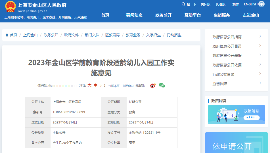Click the search magnifier icon beside 搜一下
This screenshot has width=270, height=153.
pos(183,4)
